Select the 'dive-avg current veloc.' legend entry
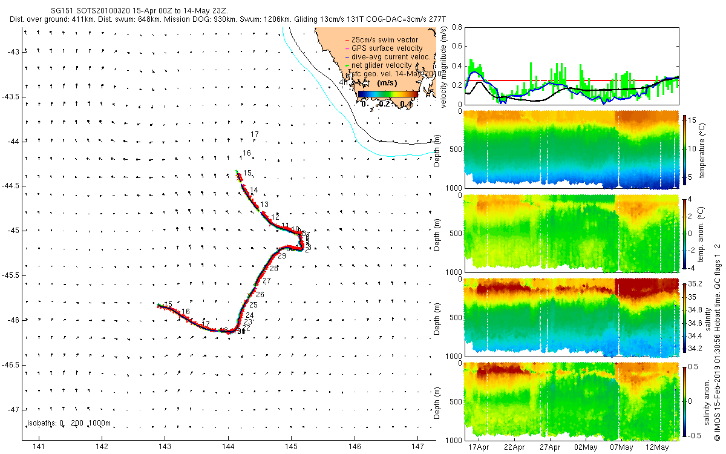 [387, 57]
